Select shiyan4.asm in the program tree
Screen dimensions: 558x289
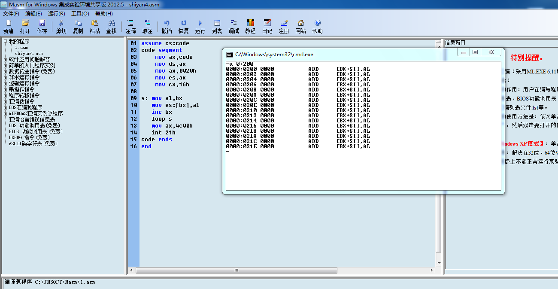[29, 54]
